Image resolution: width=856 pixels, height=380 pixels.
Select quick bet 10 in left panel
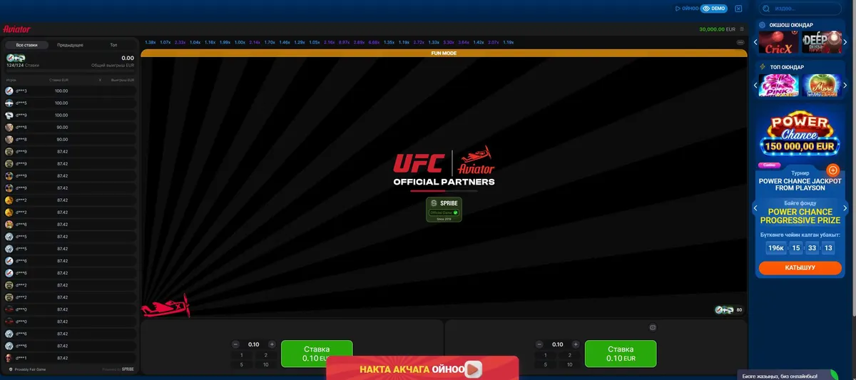266,364
